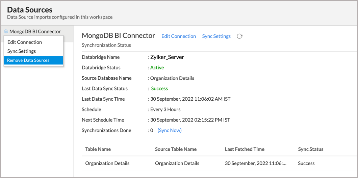Click the green Active databridge status
Screen dimensions: 358x178
click(157, 68)
